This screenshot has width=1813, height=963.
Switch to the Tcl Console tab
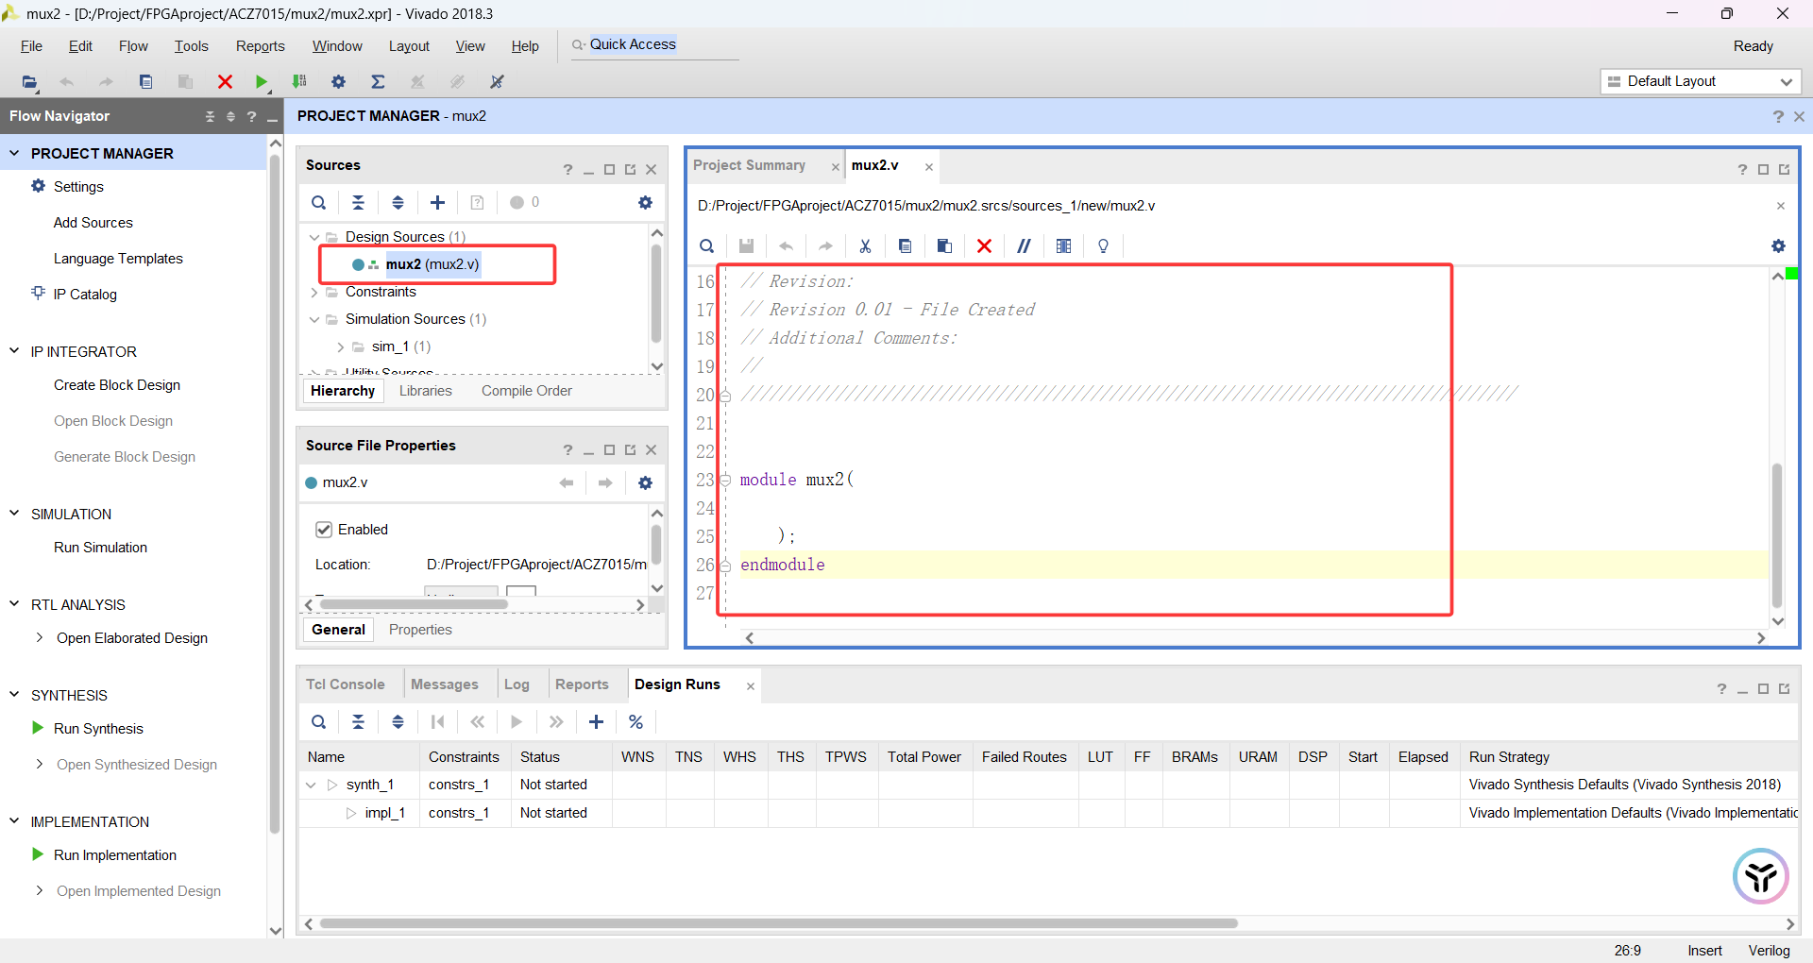point(346,684)
